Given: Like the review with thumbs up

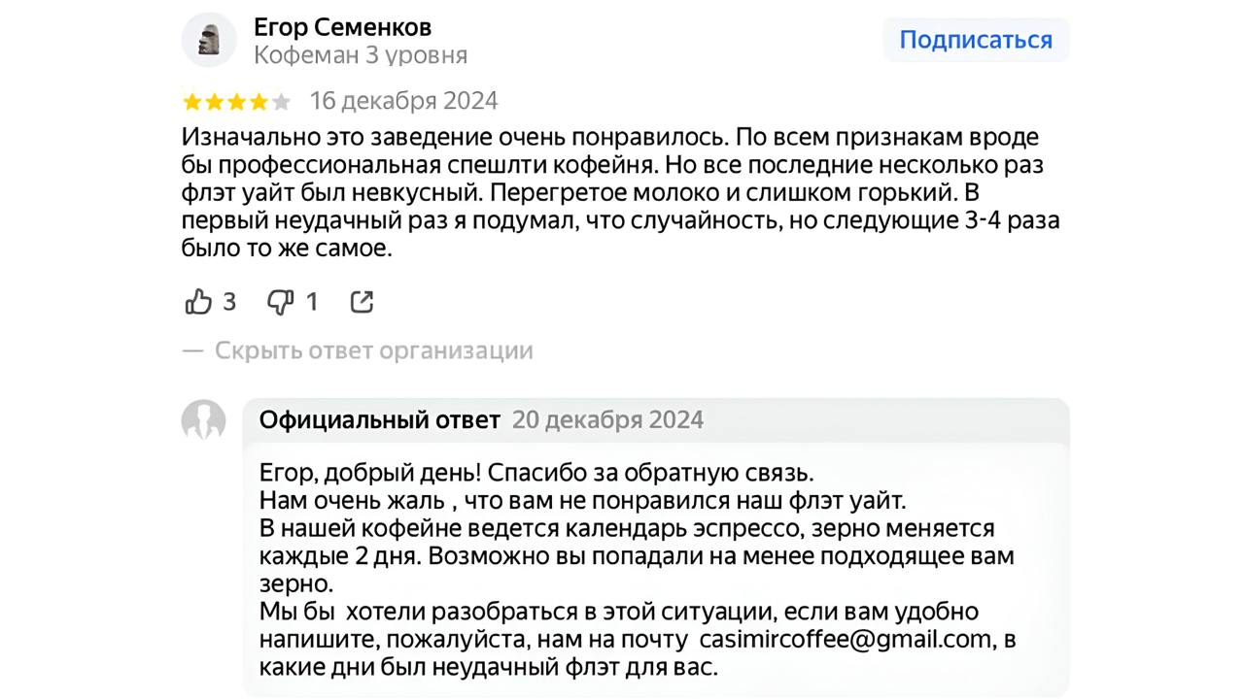Looking at the screenshot, I should pyautogui.click(x=198, y=302).
